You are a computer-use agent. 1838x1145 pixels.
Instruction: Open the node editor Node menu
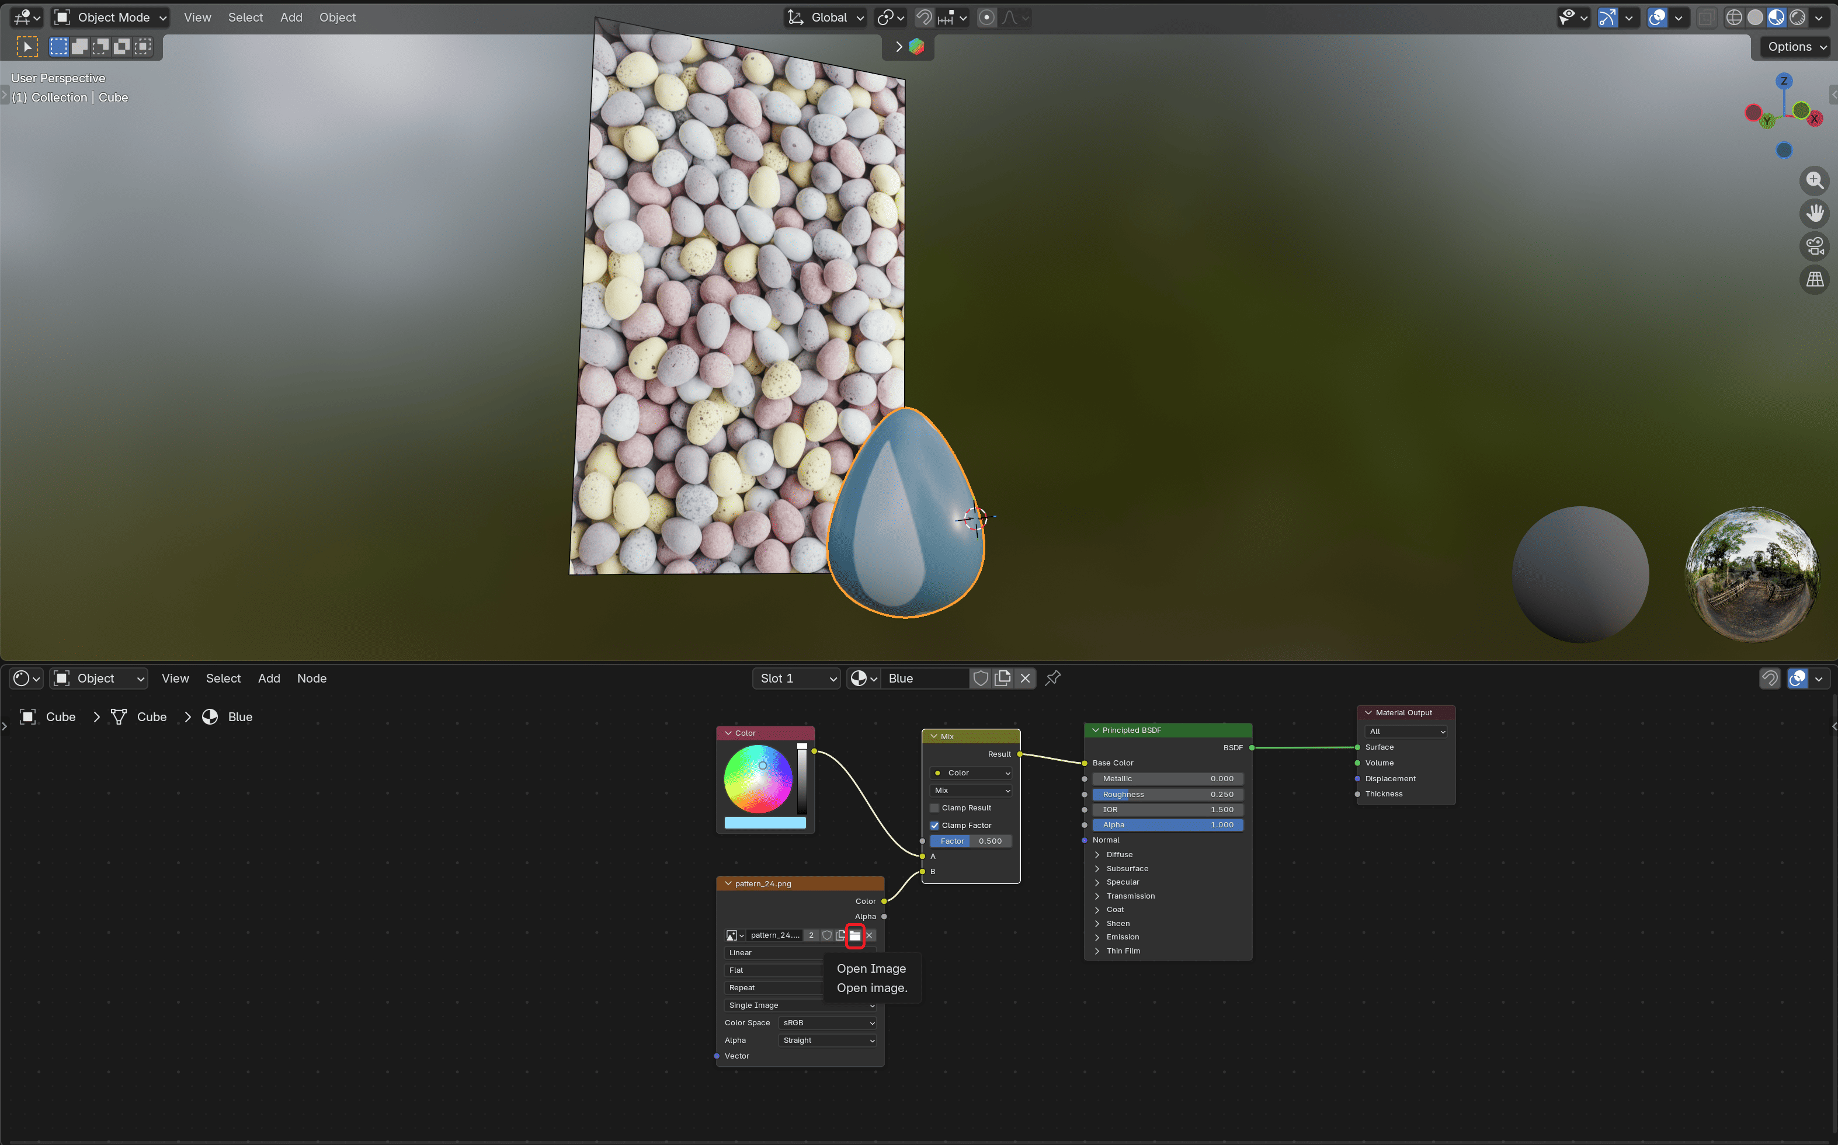pos(311,678)
